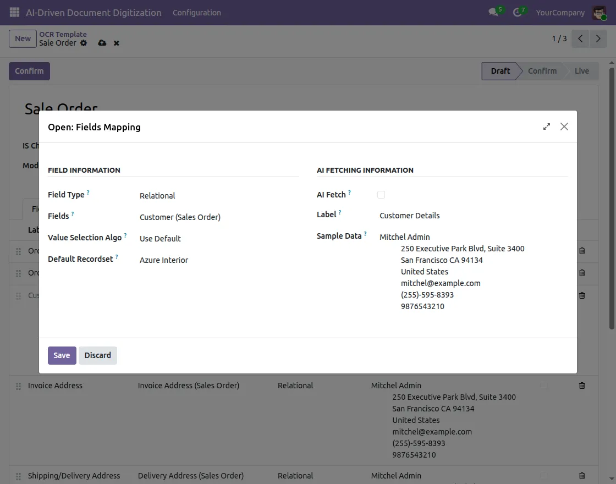Show help tooltip for Fields label
This screenshot has width=616, height=484.
72,214
